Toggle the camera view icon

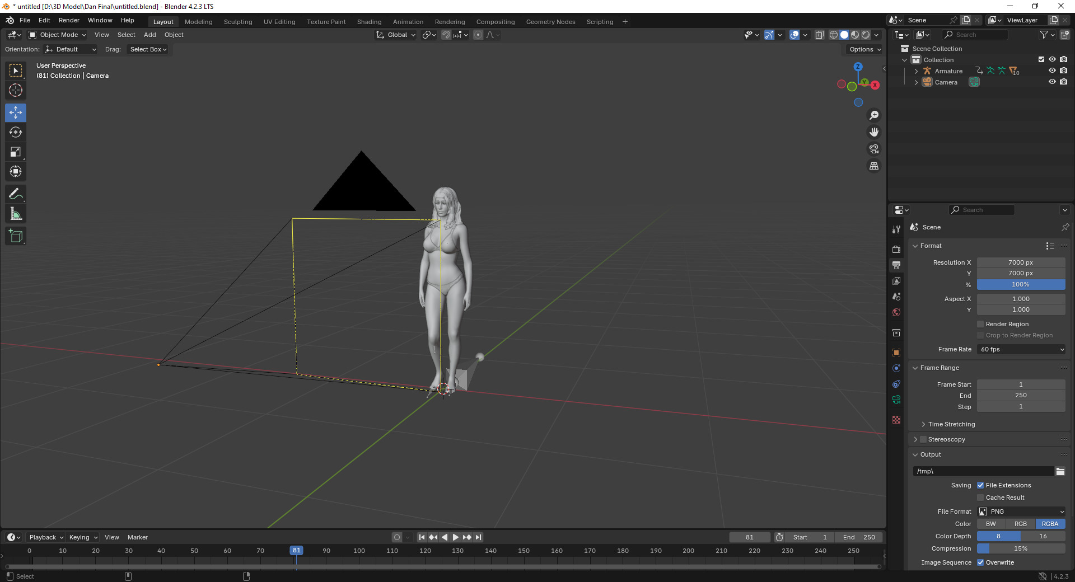point(874,149)
